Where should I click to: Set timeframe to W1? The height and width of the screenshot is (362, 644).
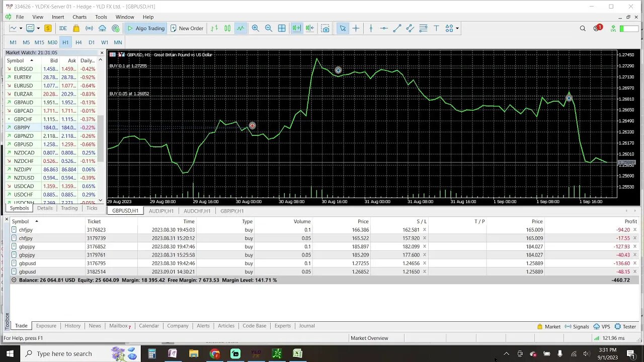coord(105,42)
